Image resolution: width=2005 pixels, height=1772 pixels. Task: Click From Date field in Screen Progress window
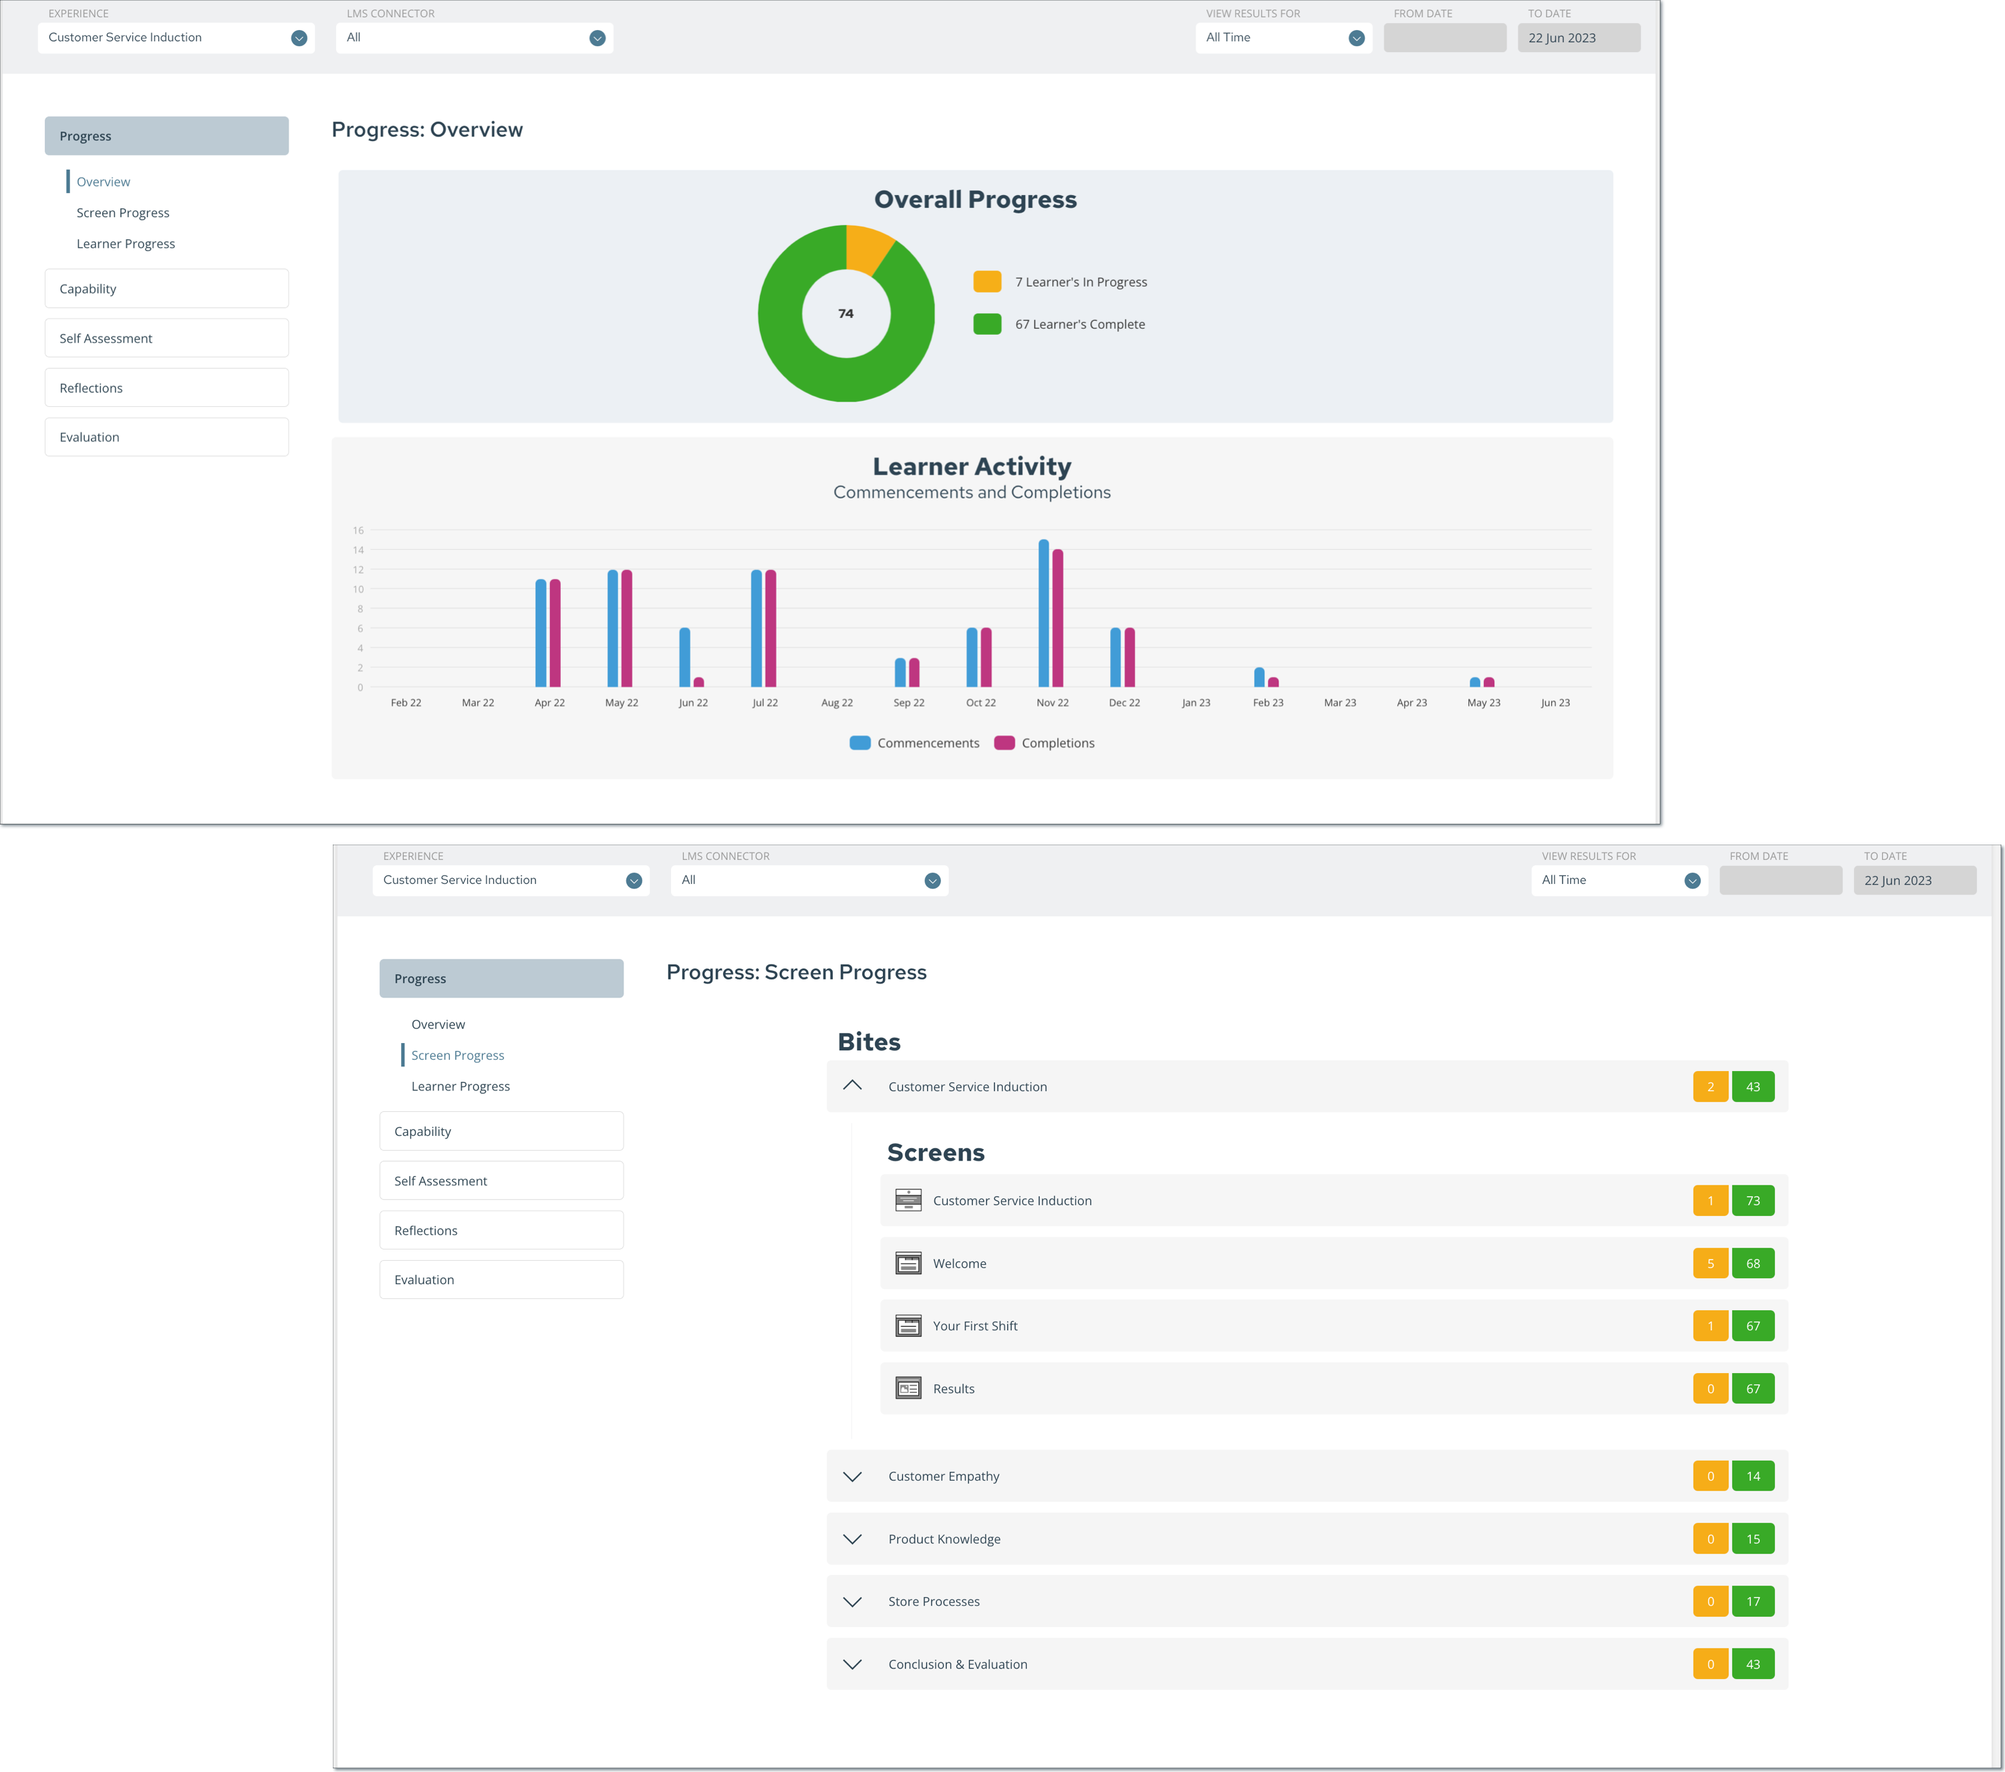pos(1780,881)
